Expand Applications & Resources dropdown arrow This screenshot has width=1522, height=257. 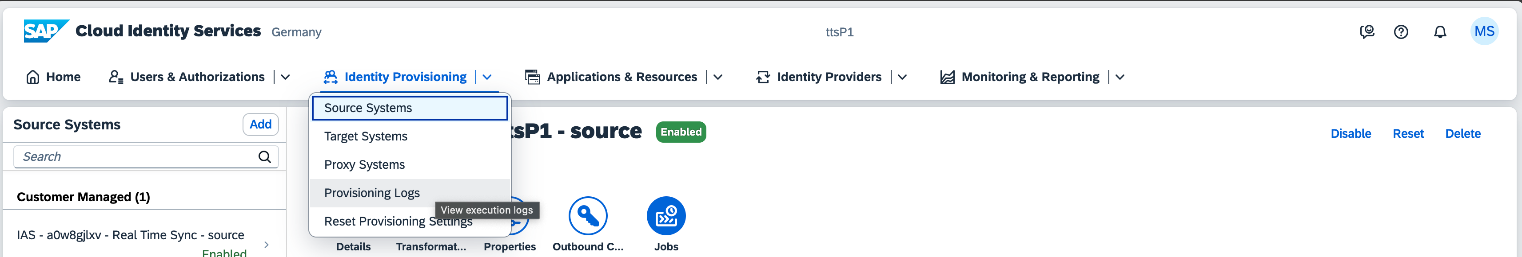(x=718, y=77)
